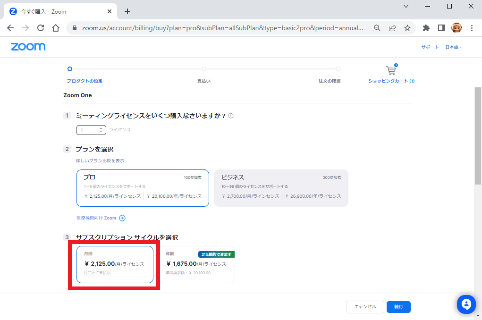Click the ¥ 26,900.00/年/ライセンス price text
This screenshot has height=320, width=482.
pyautogui.click(x=313, y=196)
